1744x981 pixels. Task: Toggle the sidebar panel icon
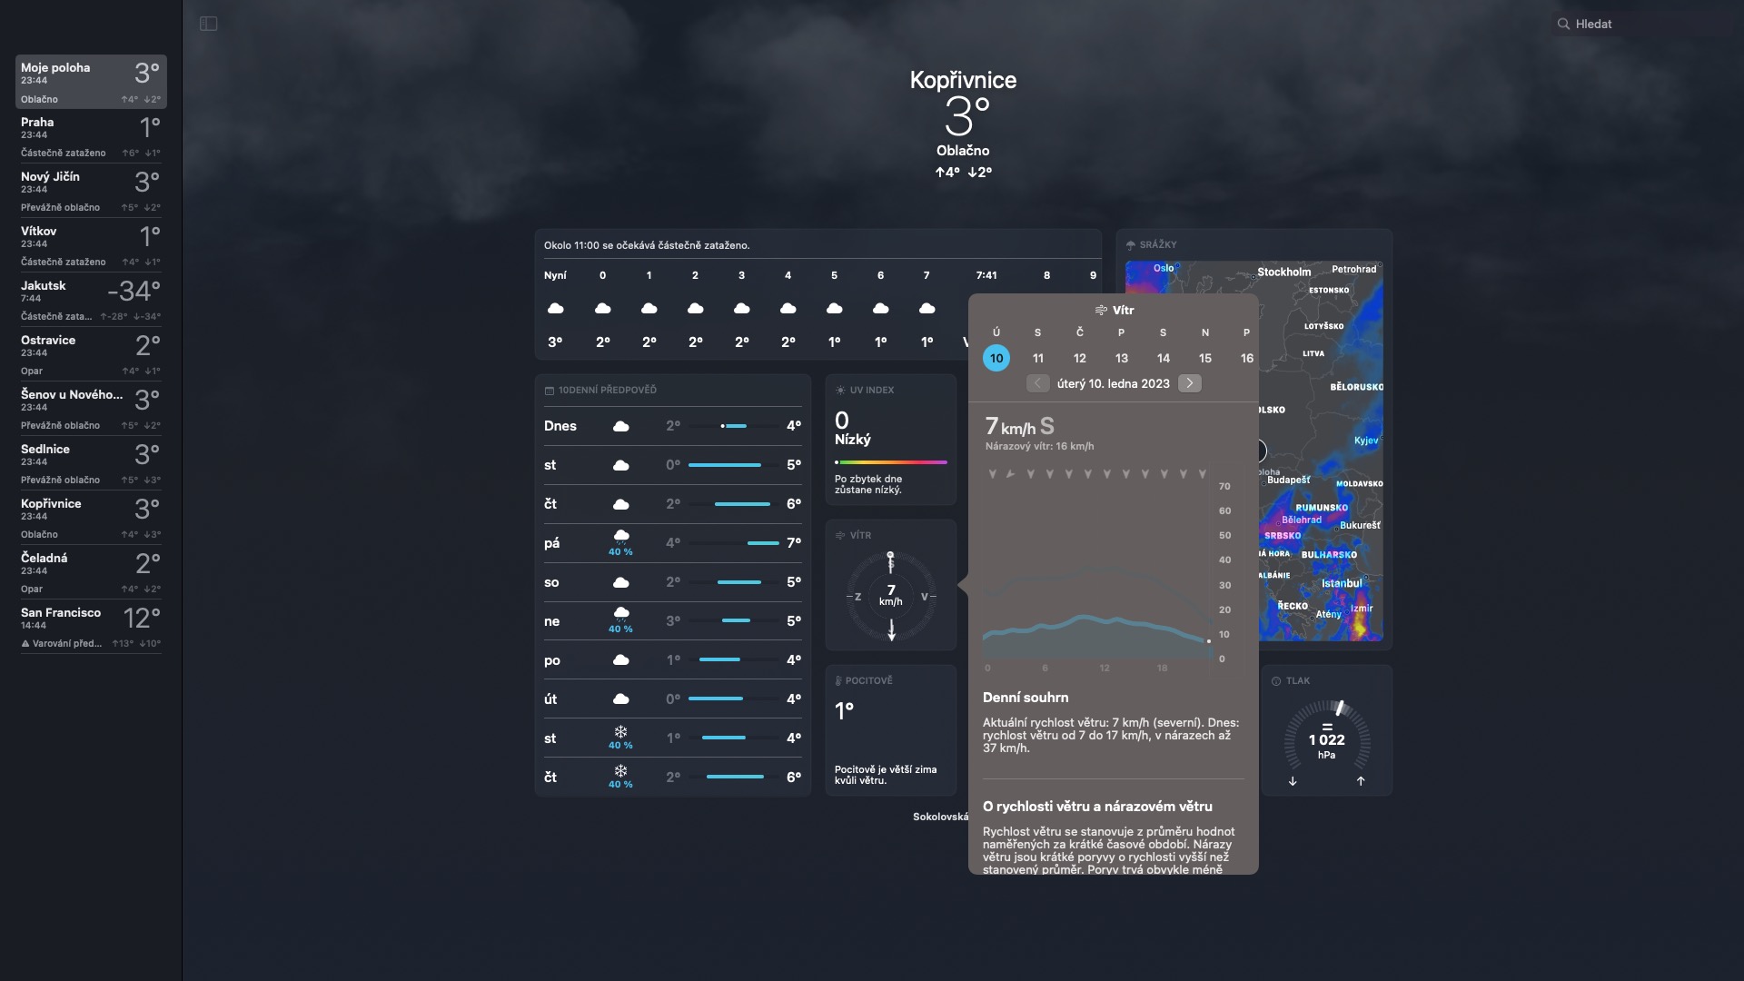[x=208, y=24]
